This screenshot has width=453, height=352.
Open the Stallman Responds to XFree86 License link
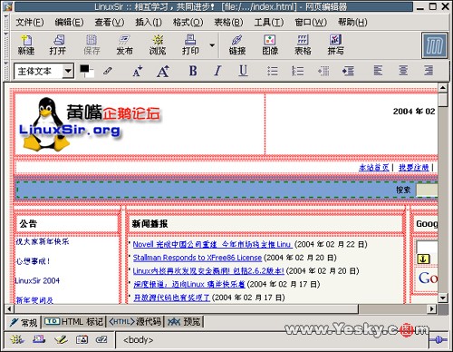click(198, 258)
